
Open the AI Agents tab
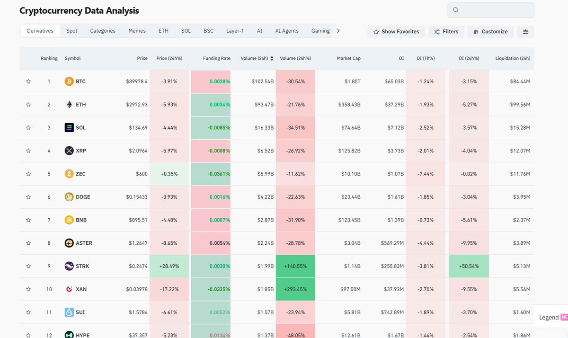(x=286, y=30)
